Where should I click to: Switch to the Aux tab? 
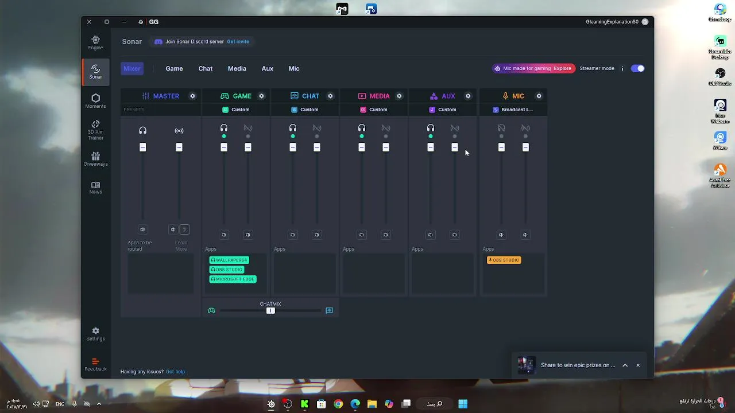tap(268, 68)
